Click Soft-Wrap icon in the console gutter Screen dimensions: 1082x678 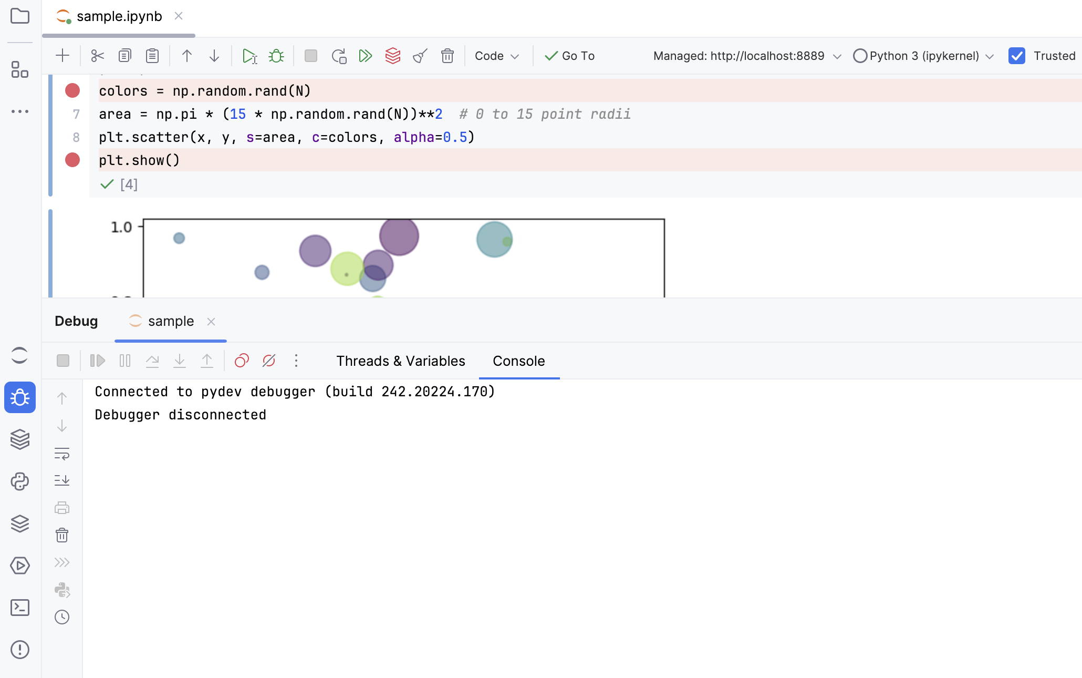(62, 454)
